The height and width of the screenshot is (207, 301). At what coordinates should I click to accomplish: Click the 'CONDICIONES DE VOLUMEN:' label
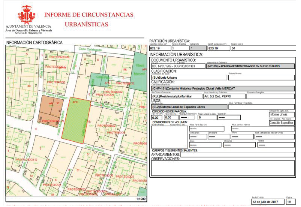(170, 122)
